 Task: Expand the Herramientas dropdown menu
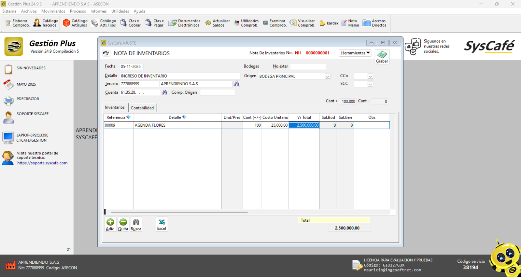(x=355, y=53)
